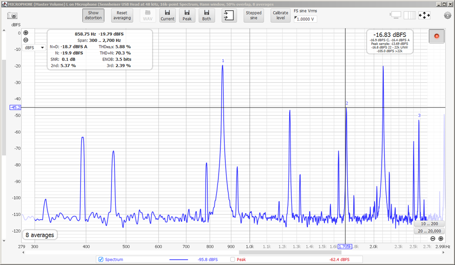Set frequency range to 20 .. 20,000
Image resolution: width=455 pixels, height=265 pixels.
pyautogui.click(x=429, y=231)
